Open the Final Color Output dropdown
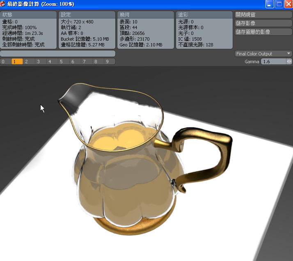Viewport: 293px width, 261px height. (x=263, y=54)
